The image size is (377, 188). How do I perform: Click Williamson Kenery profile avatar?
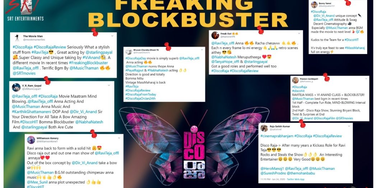(31, 140)
